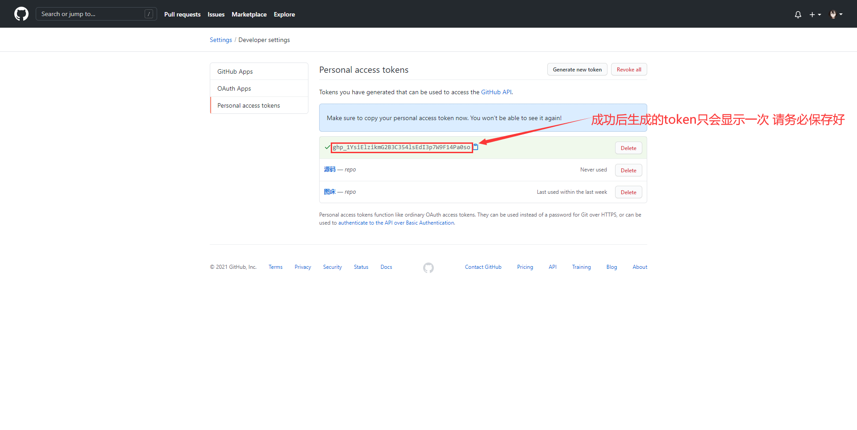
Task: Follow the GitHub API link
Action: [496, 92]
